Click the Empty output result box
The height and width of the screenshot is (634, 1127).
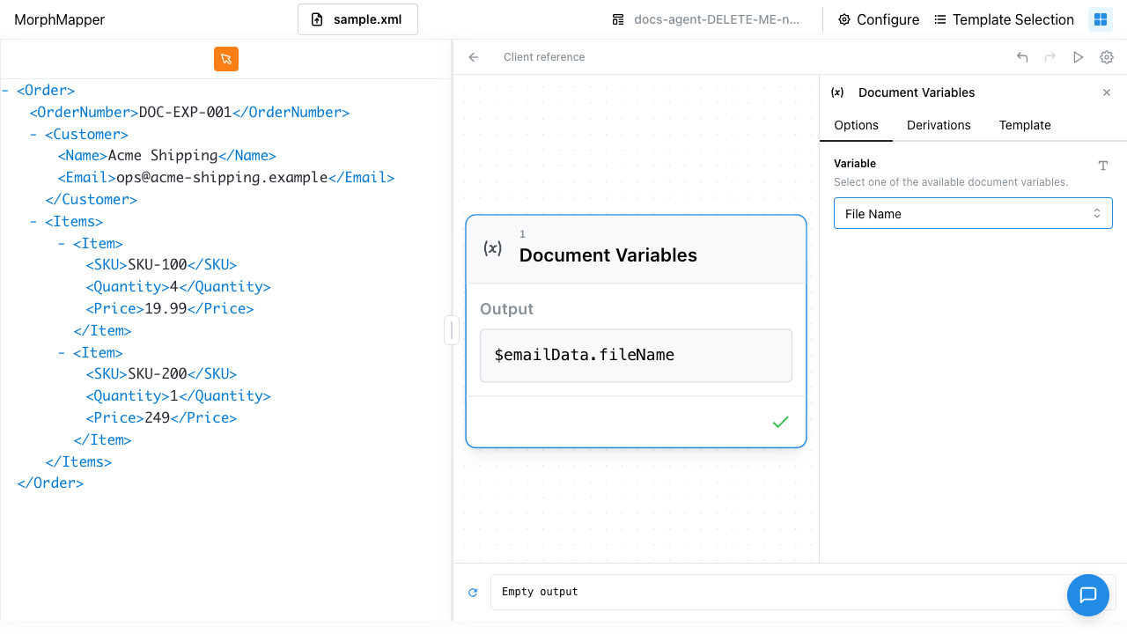803,592
